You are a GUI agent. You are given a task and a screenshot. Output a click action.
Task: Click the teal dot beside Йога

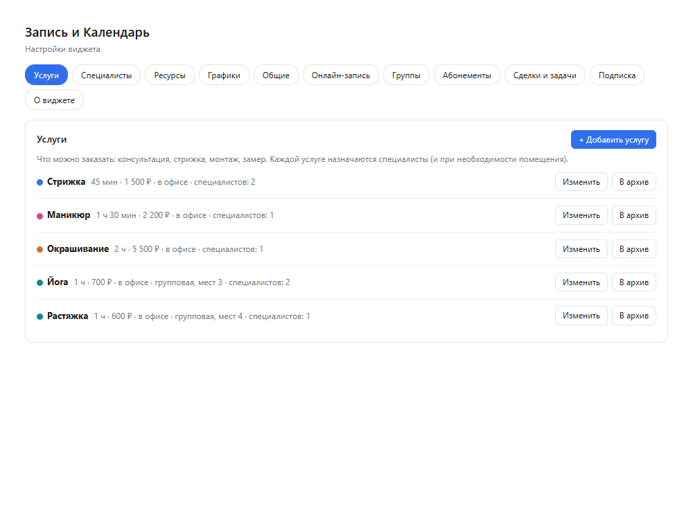(x=40, y=282)
